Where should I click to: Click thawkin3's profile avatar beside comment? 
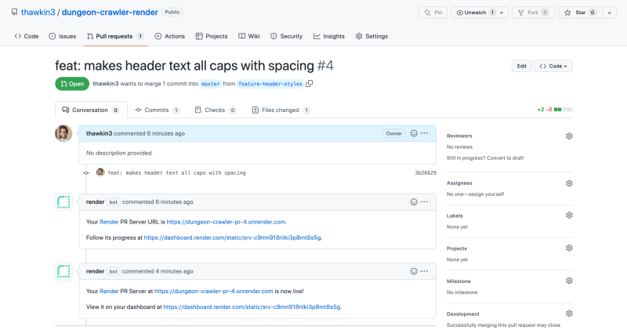pos(63,133)
